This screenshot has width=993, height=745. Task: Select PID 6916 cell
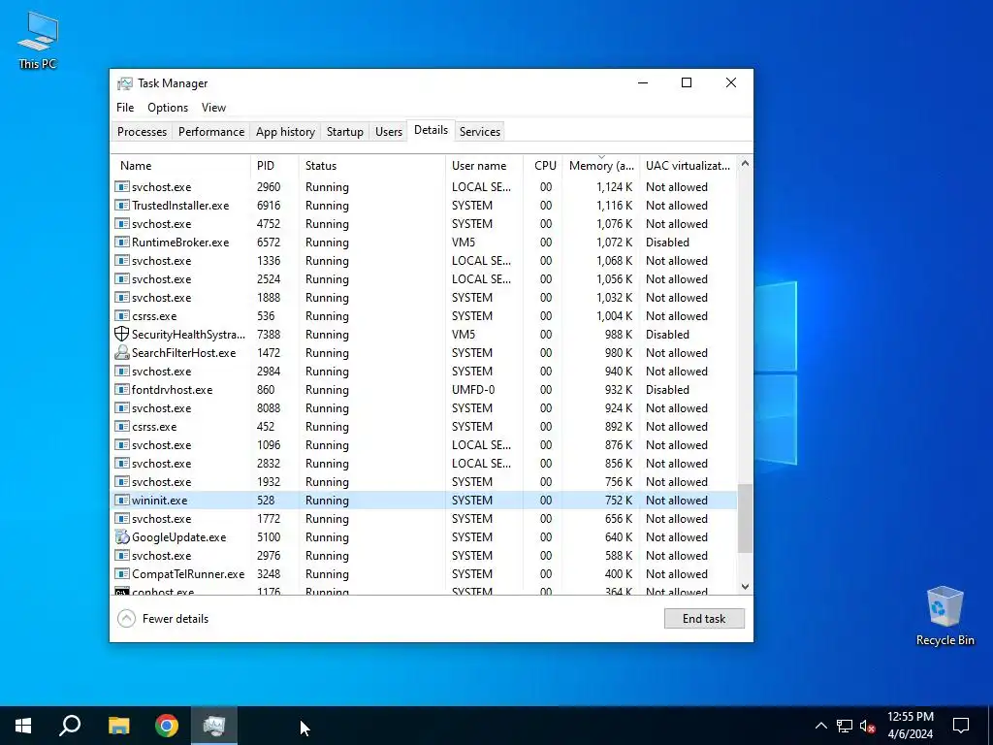click(x=270, y=206)
